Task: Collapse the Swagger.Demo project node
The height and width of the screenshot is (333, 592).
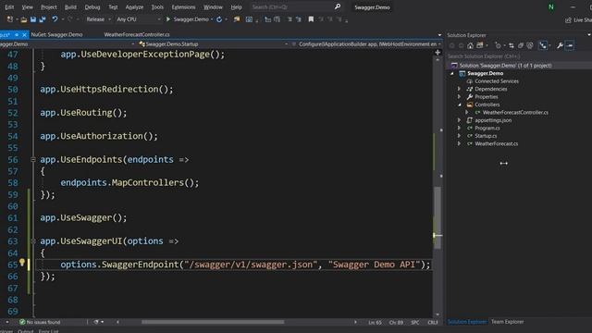Action: pyautogui.click(x=452, y=74)
